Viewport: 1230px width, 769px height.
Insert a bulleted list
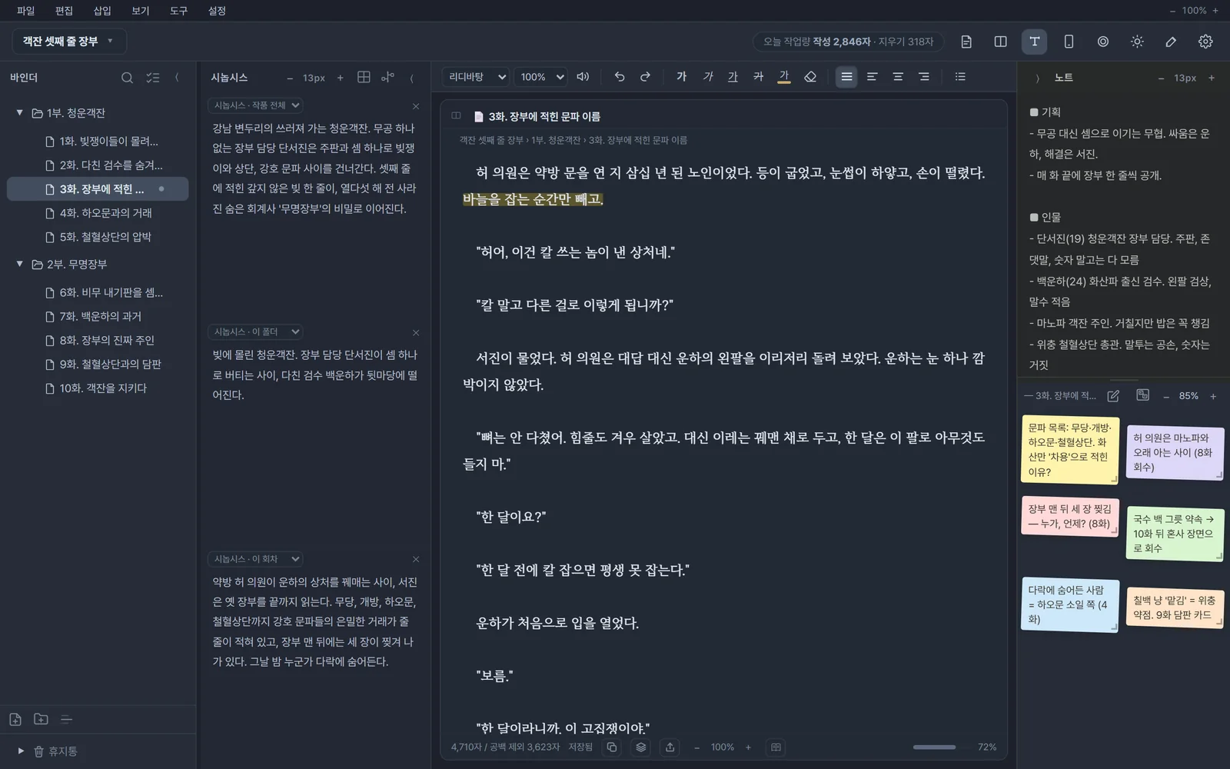(960, 77)
